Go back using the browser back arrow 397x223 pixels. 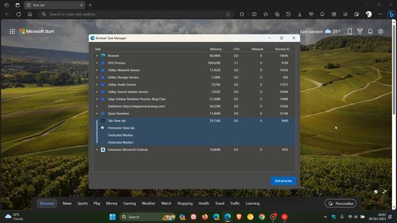(7, 14)
